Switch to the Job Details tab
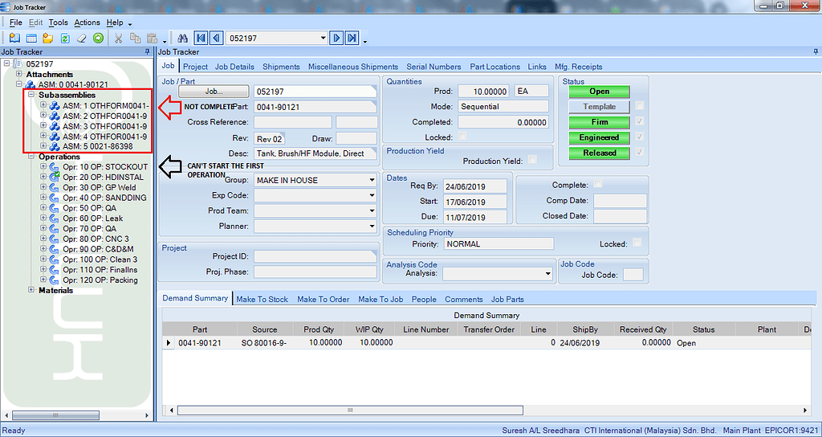The width and height of the screenshot is (822, 437). pyautogui.click(x=234, y=67)
